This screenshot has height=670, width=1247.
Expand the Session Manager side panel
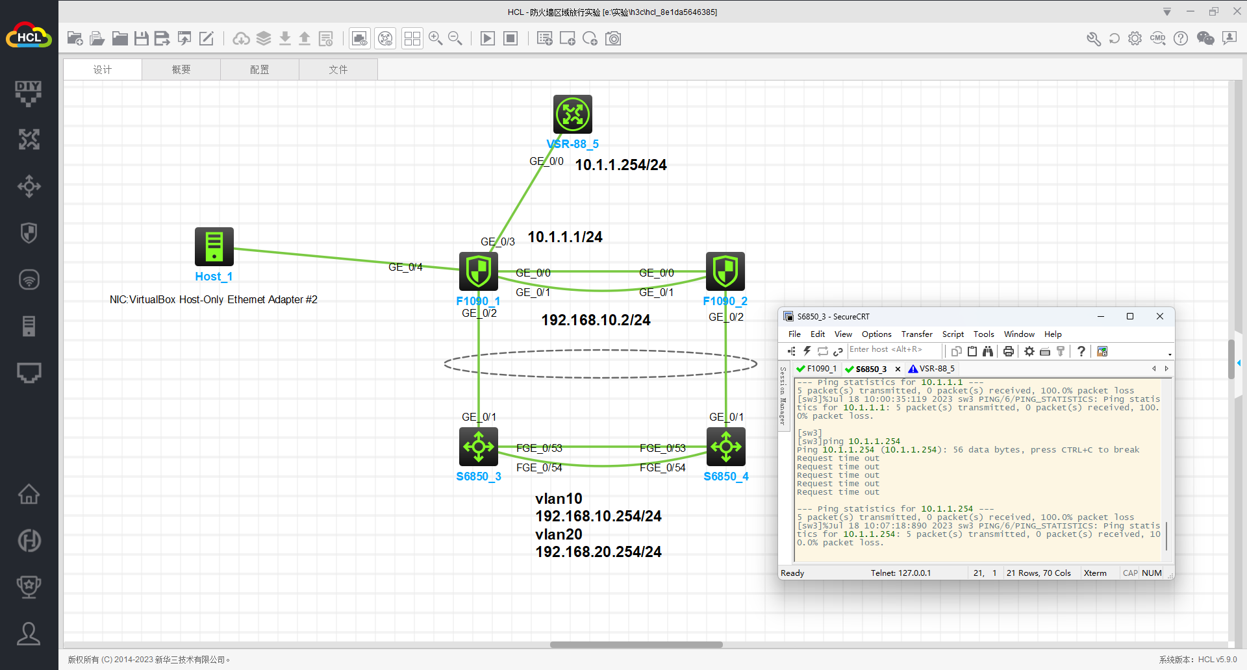783,396
